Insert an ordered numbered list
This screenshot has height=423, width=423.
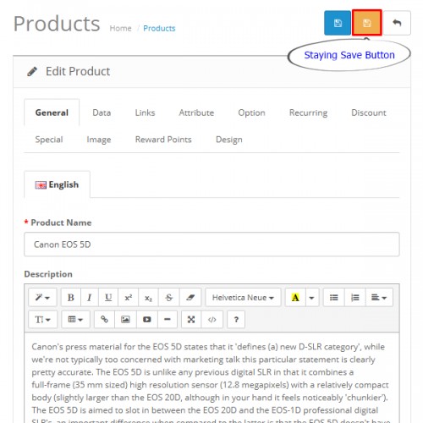point(355,297)
